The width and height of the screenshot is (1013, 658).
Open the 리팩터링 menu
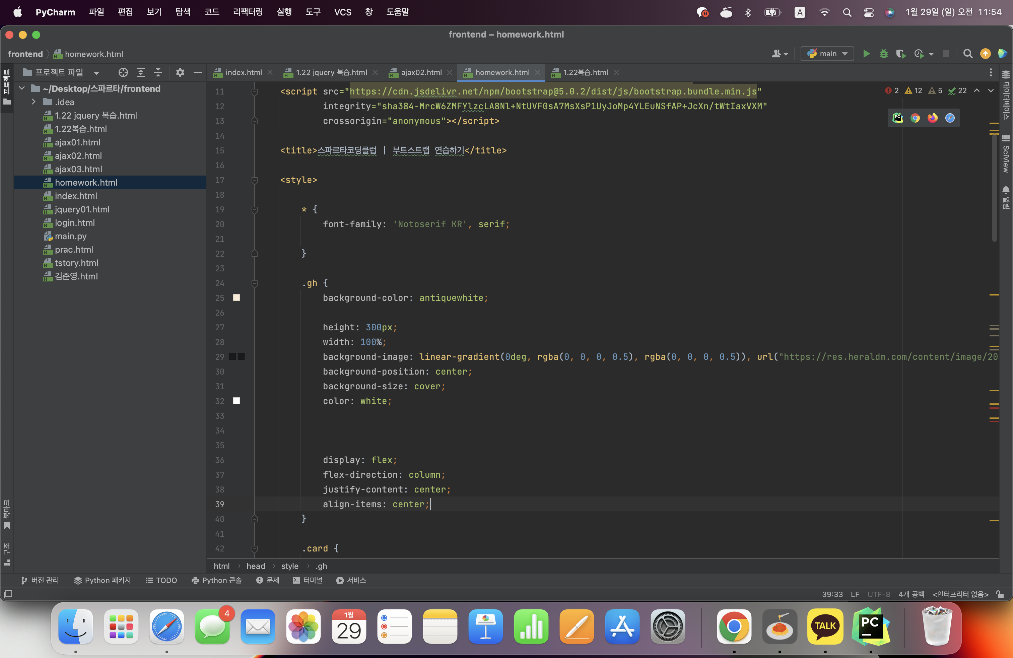coord(248,12)
